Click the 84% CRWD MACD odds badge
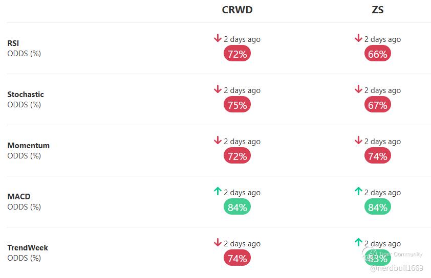Viewport: 431px width, 278px height. (237, 207)
